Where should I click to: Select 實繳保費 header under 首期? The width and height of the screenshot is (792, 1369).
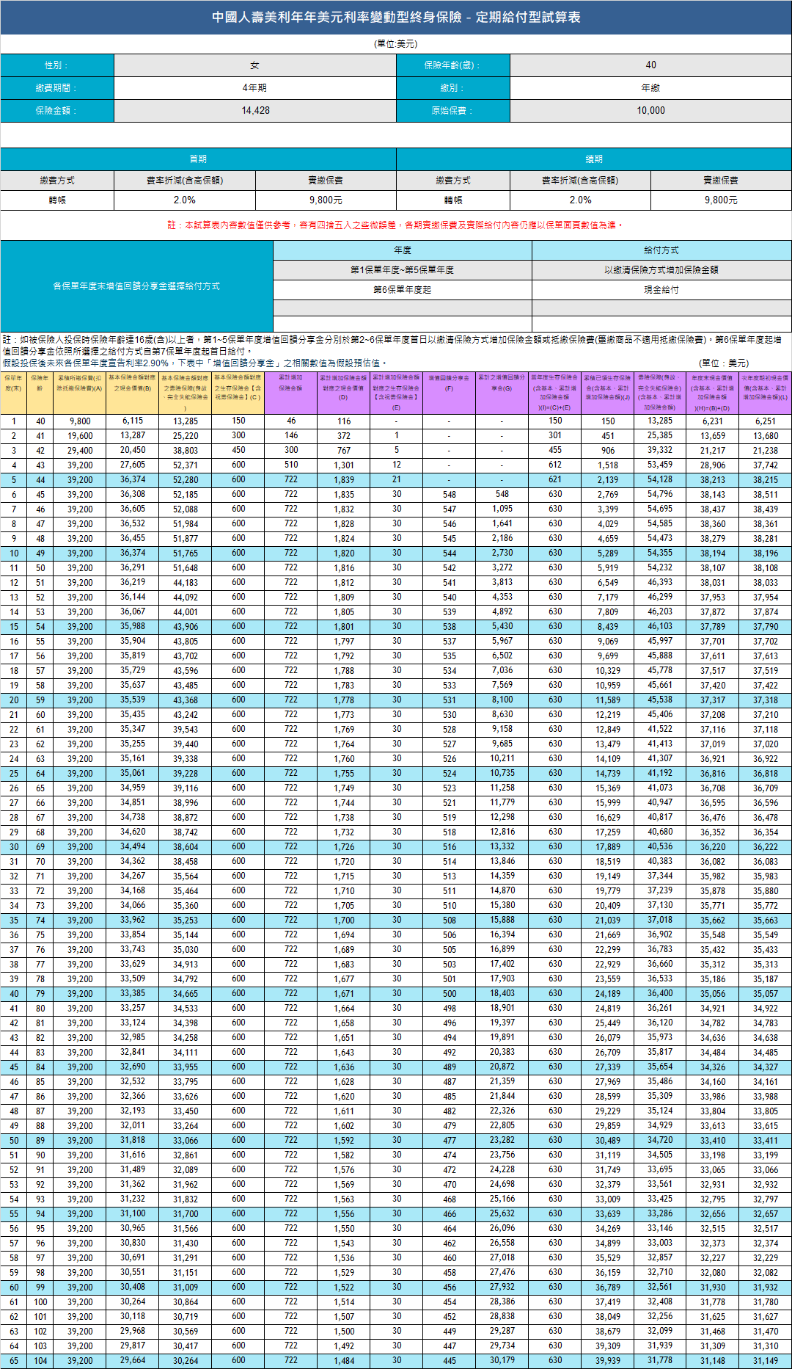click(326, 181)
